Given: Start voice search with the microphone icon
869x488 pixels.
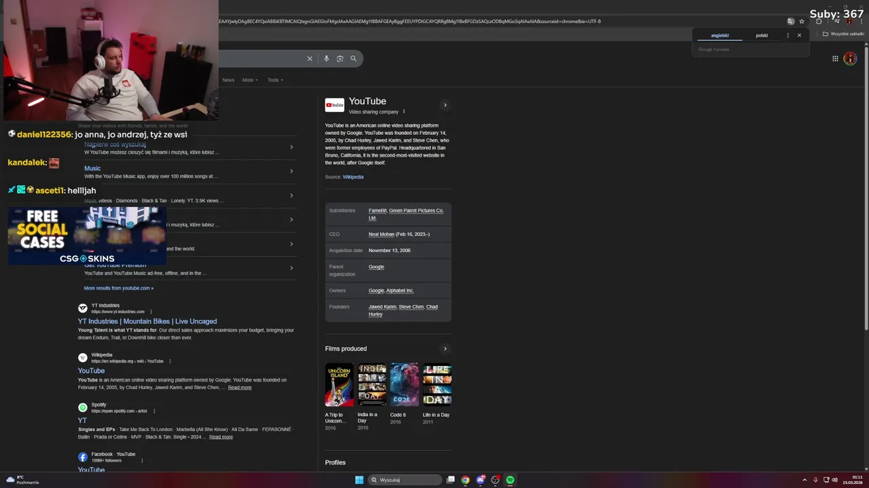Looking at the screenshot, I should pyautogui.click(x=327, y=58).
